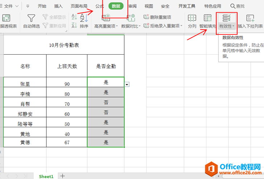The image size is (264, 179).
Task: Go to the next sheet arrow
Action: point(17,176)
